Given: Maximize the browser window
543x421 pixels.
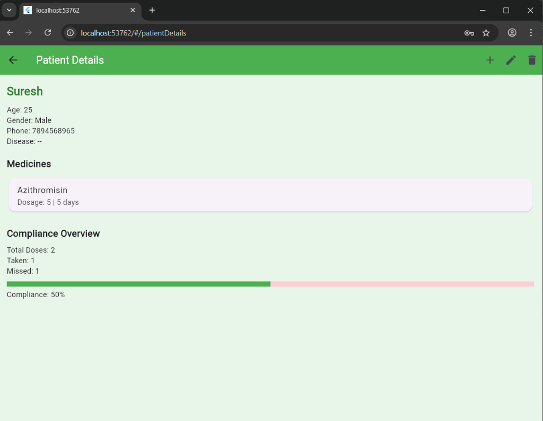Looking at the screenshot, I should pyautogui.click(x=506, y=11).
